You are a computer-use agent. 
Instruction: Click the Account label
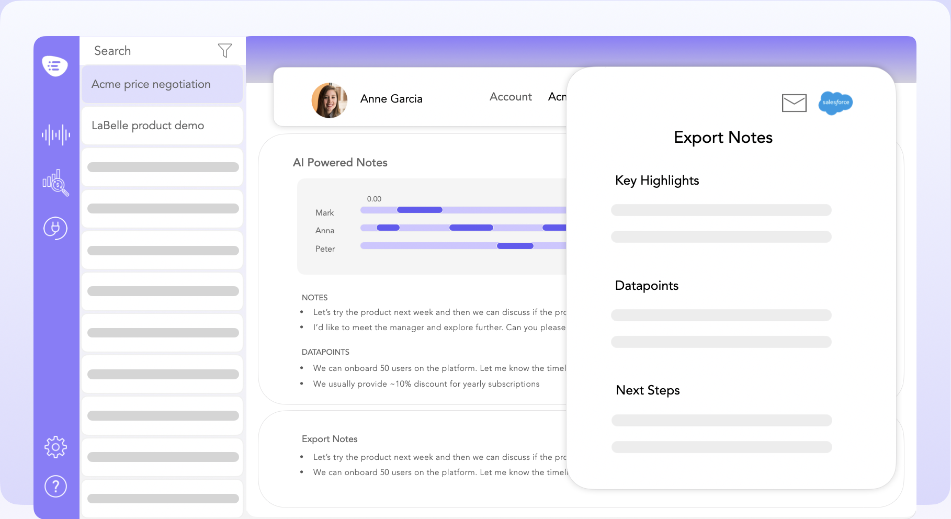[x=511, y=97]
